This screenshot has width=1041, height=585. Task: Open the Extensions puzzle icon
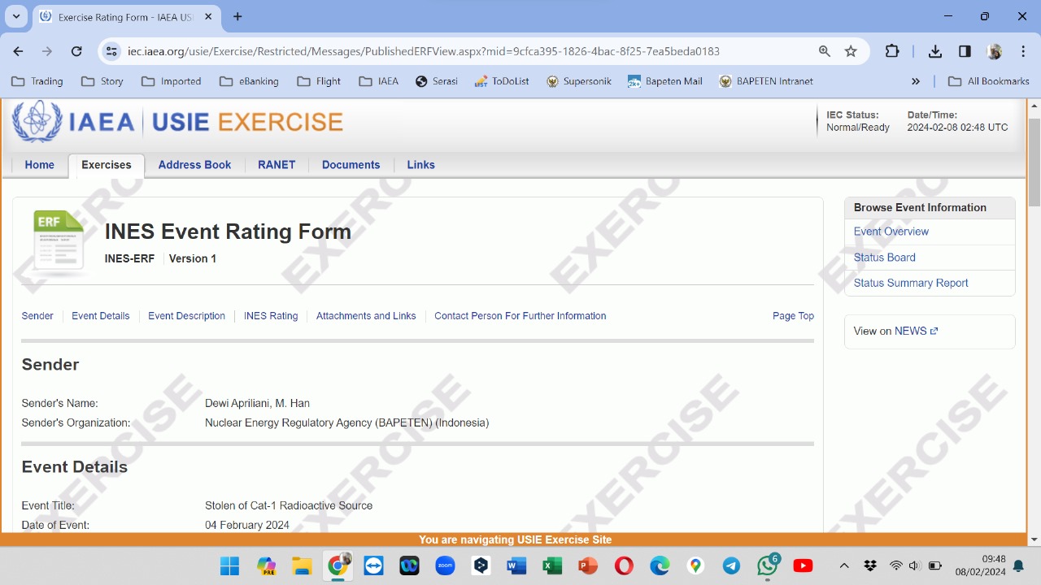pos(892,51)
